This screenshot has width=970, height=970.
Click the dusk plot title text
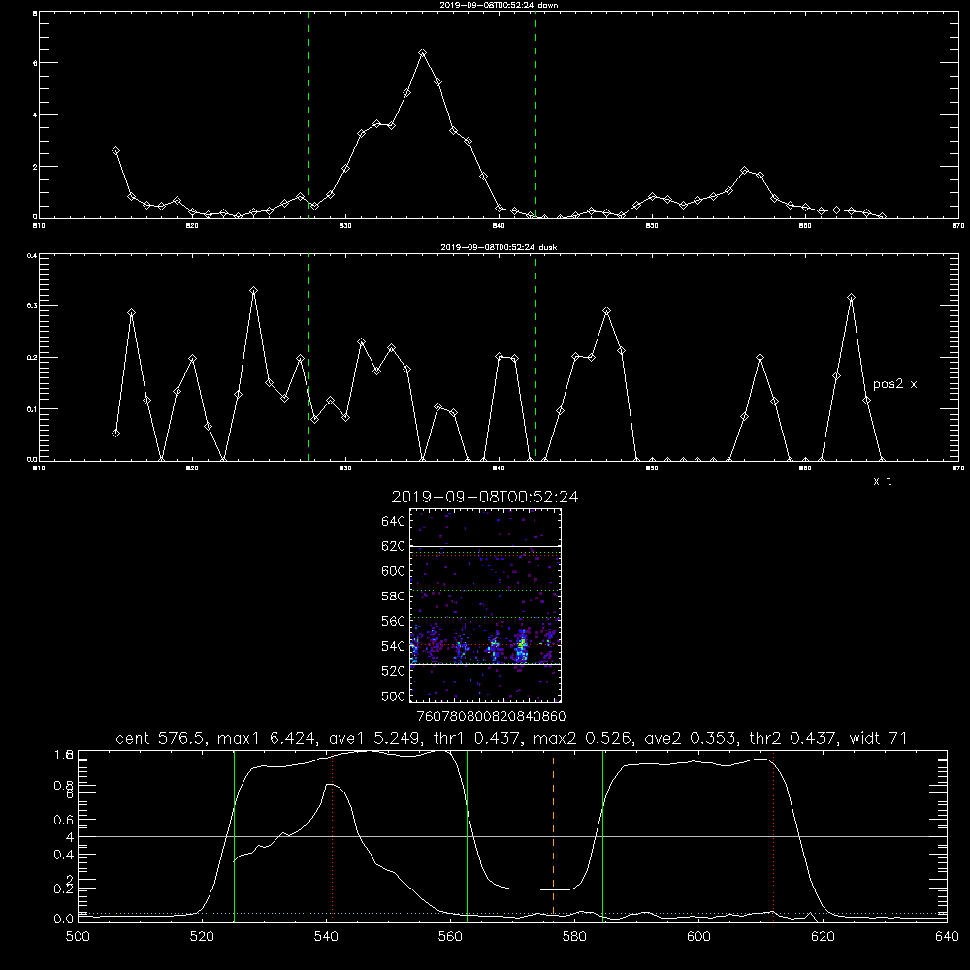coord(499,247)
